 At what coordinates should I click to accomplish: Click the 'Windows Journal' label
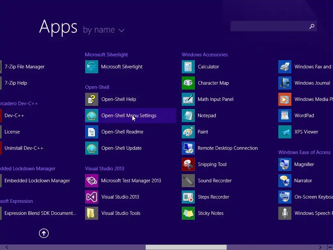coord(312,83)
